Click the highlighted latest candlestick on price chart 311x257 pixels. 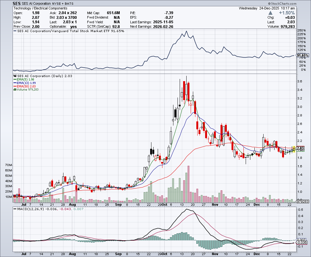pos(294,149)
